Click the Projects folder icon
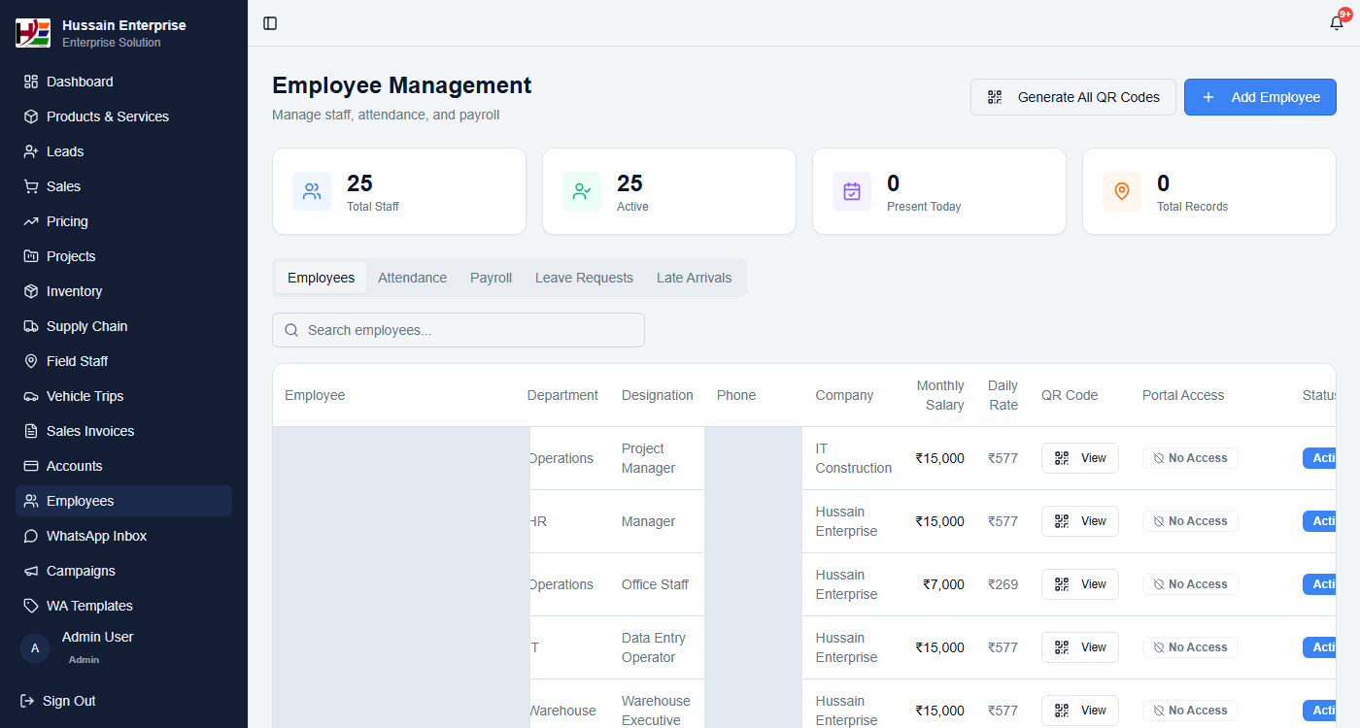Viewport: 1360px width, 728px height. pos(31,256)
